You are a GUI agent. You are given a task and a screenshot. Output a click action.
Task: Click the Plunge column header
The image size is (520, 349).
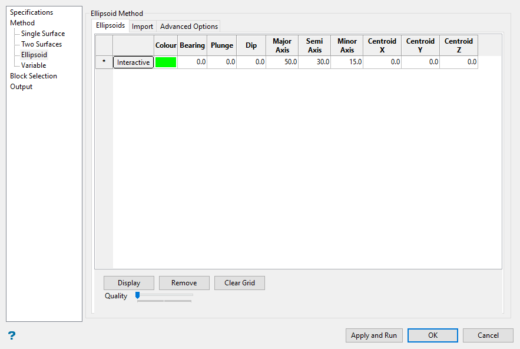coord(222,45)
